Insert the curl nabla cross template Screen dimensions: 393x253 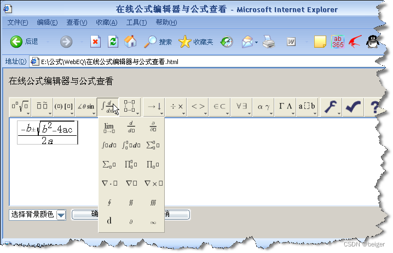pyautogui.click(x=154, y=183)
